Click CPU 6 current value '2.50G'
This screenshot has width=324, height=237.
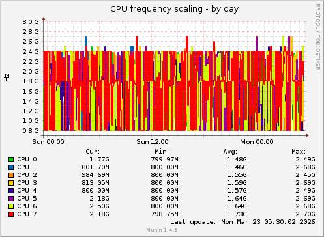click(x=99, y=206)
